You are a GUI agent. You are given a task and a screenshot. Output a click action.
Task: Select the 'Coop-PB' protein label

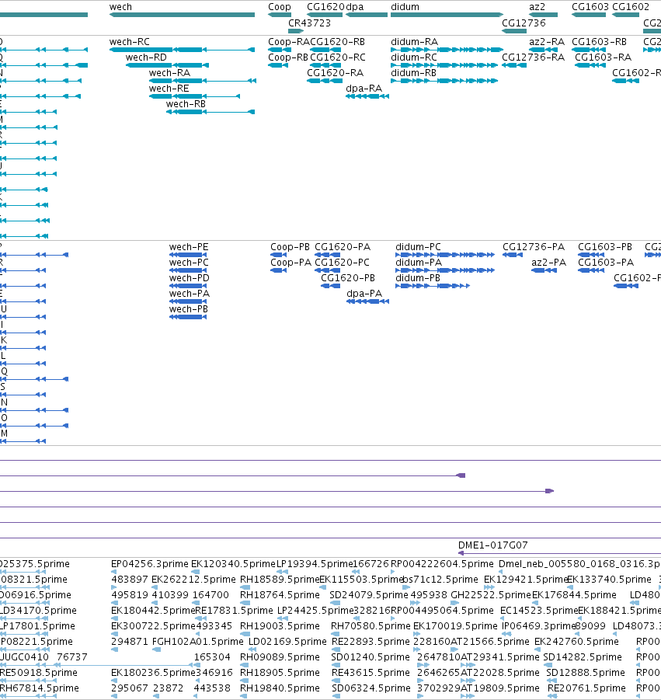tap(290, 247)
